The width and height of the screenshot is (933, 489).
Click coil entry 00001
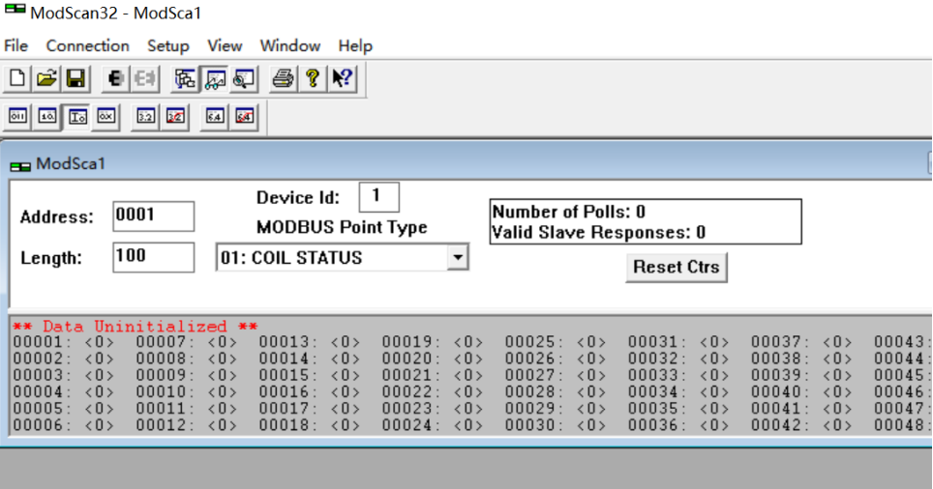[63, 342]
